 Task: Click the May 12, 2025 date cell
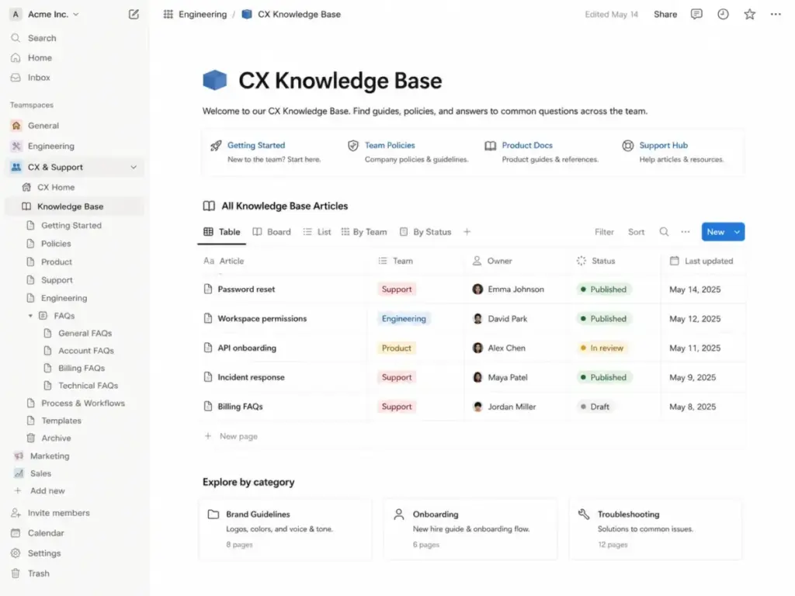[x=695, y=318]
